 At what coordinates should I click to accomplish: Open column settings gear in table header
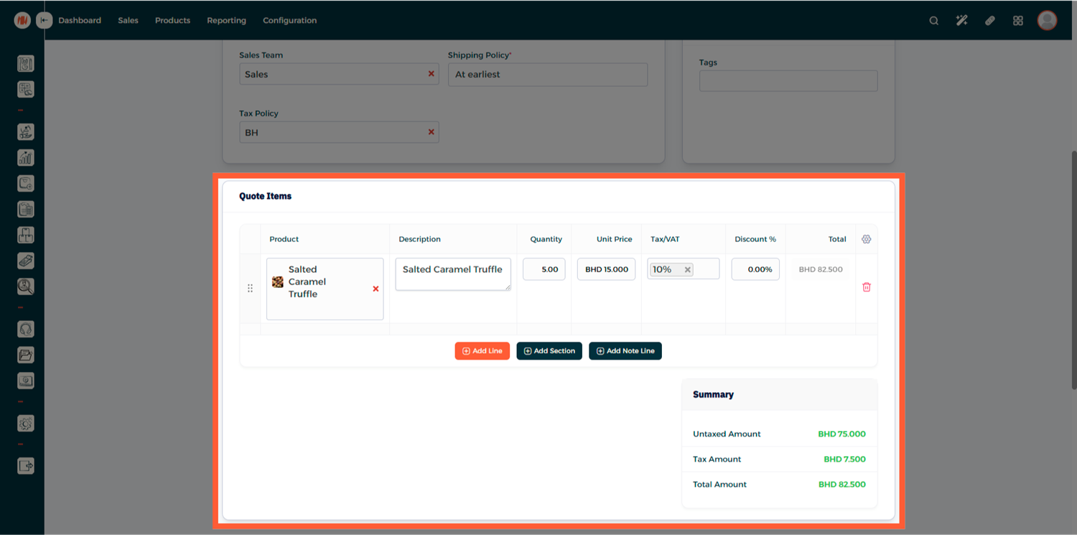[866, 239]
